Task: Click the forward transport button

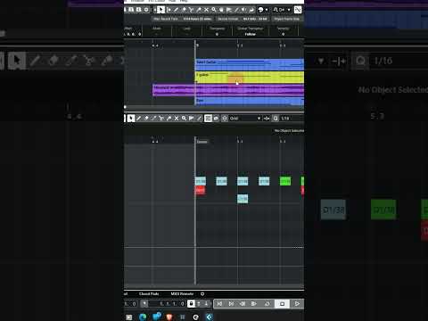Action: (x=254, y=304)
